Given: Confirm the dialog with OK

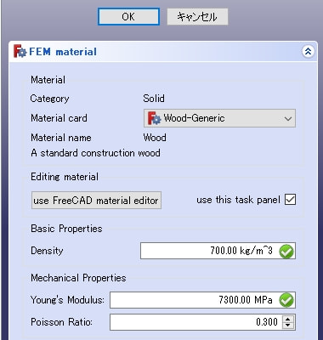Looking at the screenshot, I should tap(128, 17).
